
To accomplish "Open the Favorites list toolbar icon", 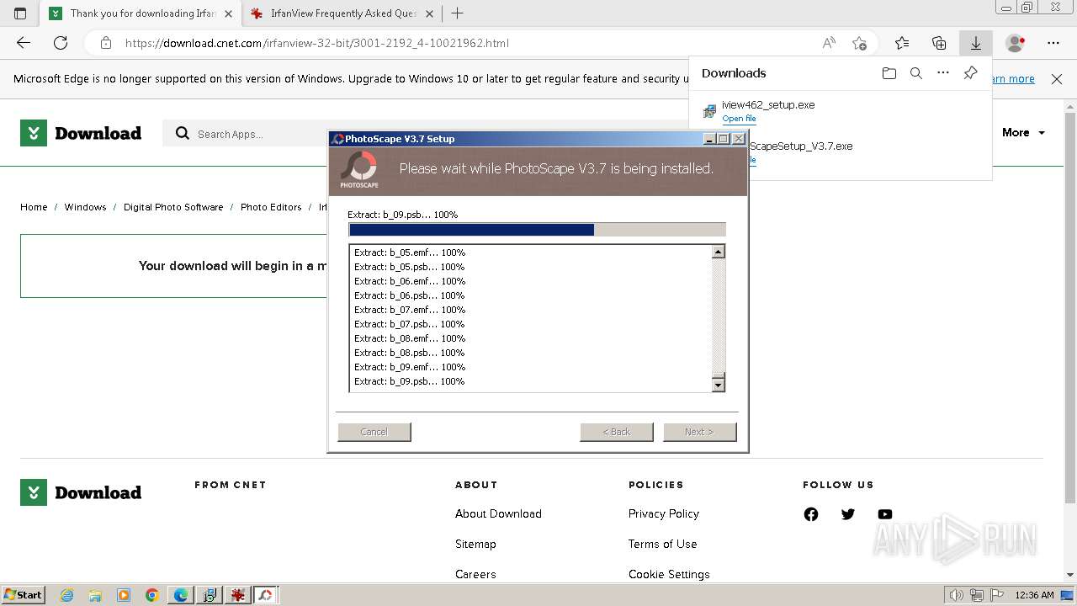I will (x=902, y=43).
